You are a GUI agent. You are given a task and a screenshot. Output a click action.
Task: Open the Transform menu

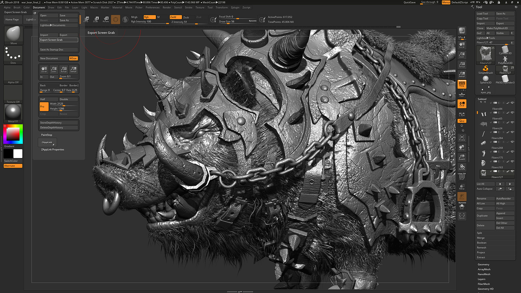click(221, 7)
